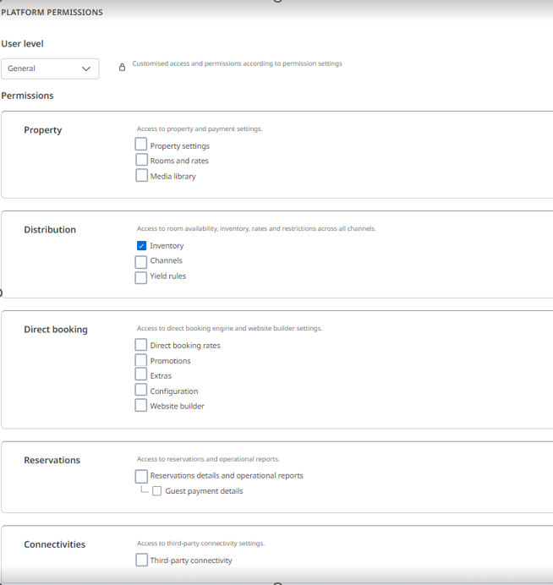Enable the Property settings checkbox
This screenshot has height=585, width=553.
click(x=141, y=145)
